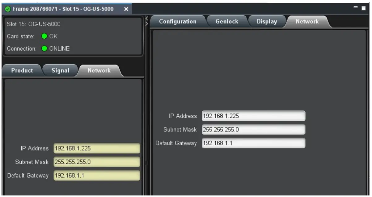This screenshot has width=372, height=197.
Task: Open the Signal tab
Action: click(60, 71)
